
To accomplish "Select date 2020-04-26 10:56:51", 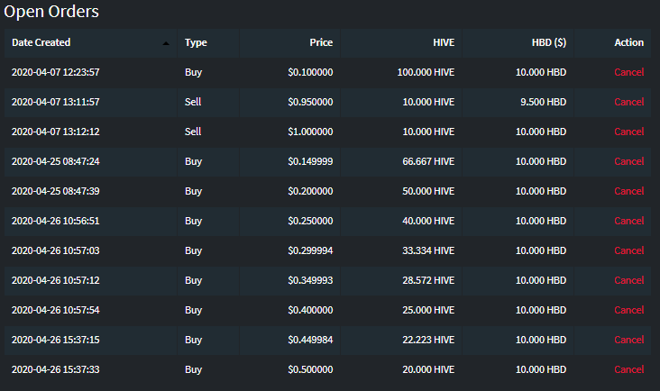I will pos(56,221).
